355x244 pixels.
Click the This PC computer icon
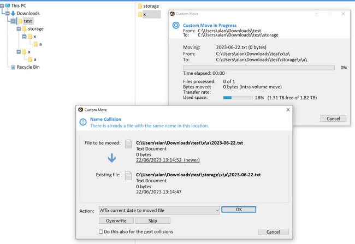(7, 5)
